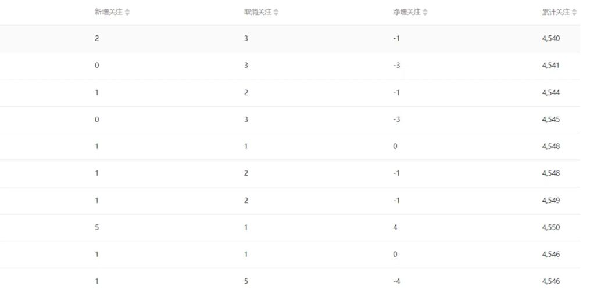Select the 新增关注 column header text
Screen dimensions: 597x294
point(109,12)
